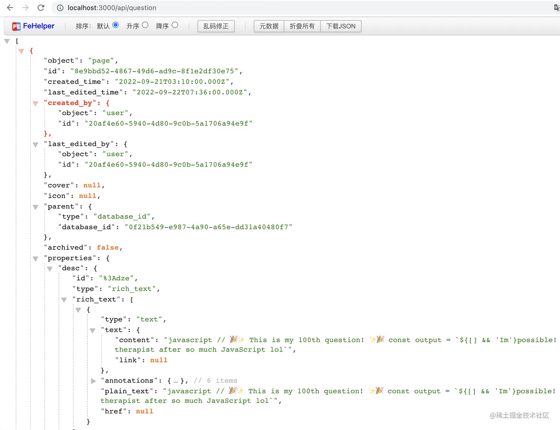Click the translate icon in address bar
Image resolution: width=560 pixels, height=430 pixels.
point(557,7)
